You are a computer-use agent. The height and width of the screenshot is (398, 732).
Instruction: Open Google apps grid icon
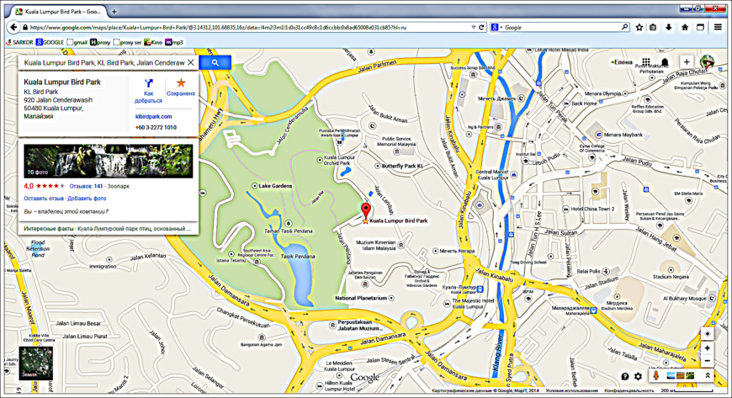coord(646,61)
